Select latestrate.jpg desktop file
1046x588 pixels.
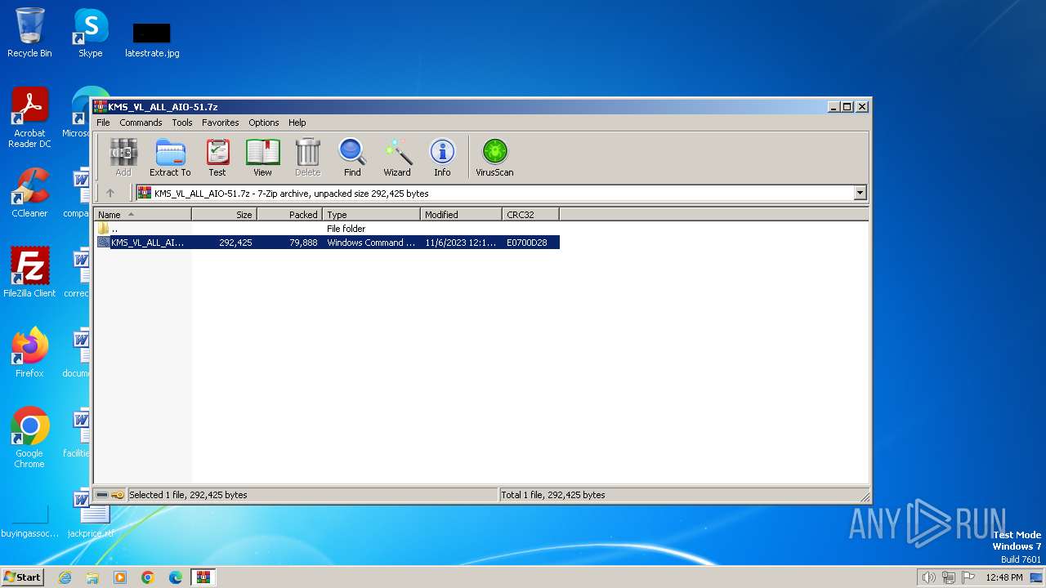point(152,41)
